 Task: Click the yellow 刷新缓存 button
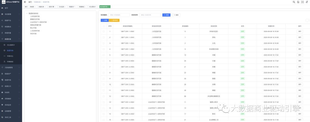114,20
